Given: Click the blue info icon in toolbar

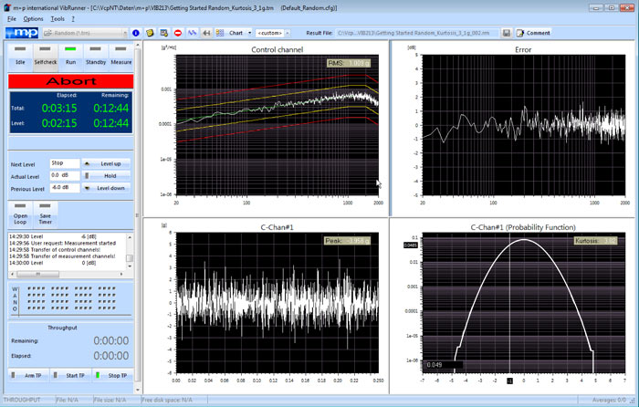Looking at the screenshot, I should pyautogui.click(x=136, y=33).
